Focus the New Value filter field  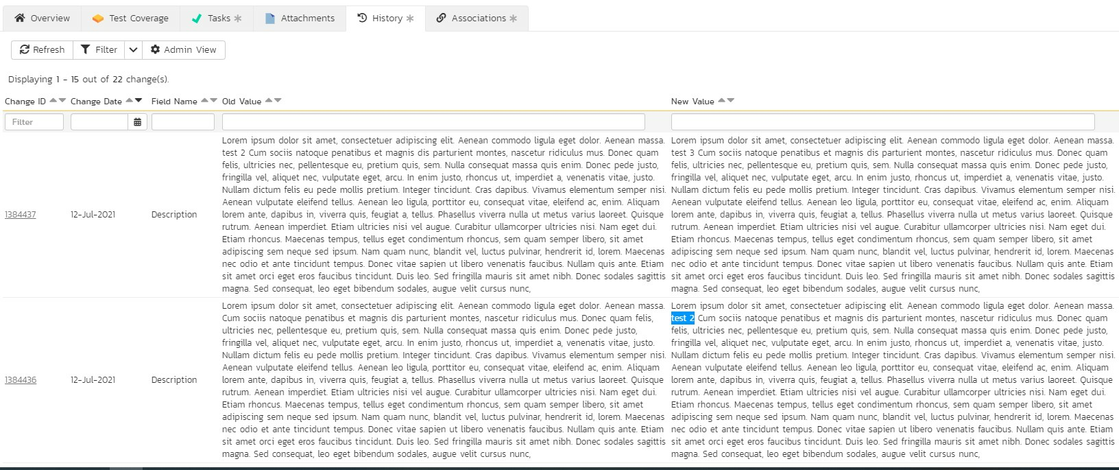[x=883, y=122]
